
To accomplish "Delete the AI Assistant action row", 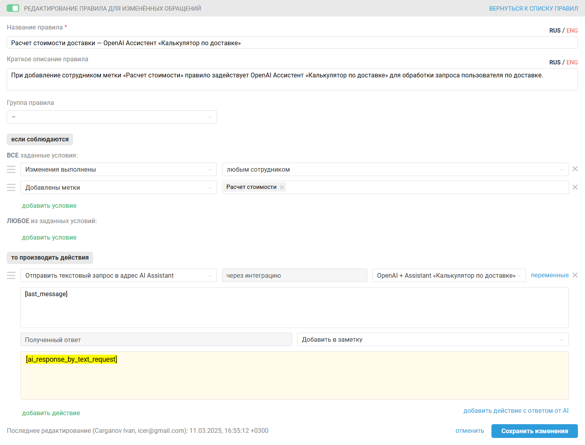I will click(575, 275).
